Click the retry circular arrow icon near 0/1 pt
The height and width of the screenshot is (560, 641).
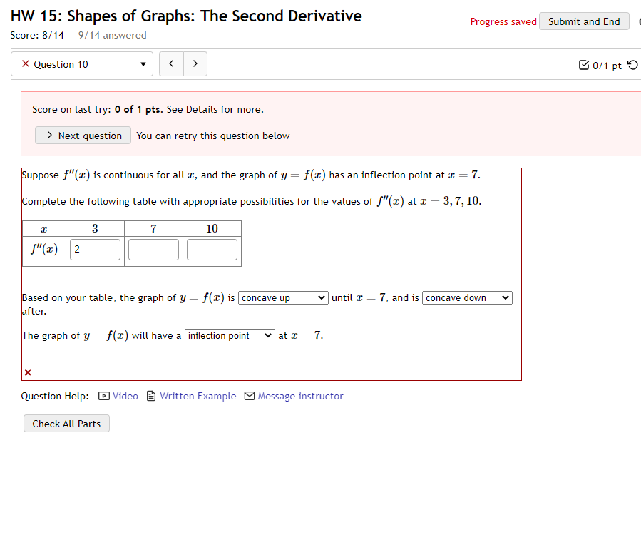[x=633, y=64]
